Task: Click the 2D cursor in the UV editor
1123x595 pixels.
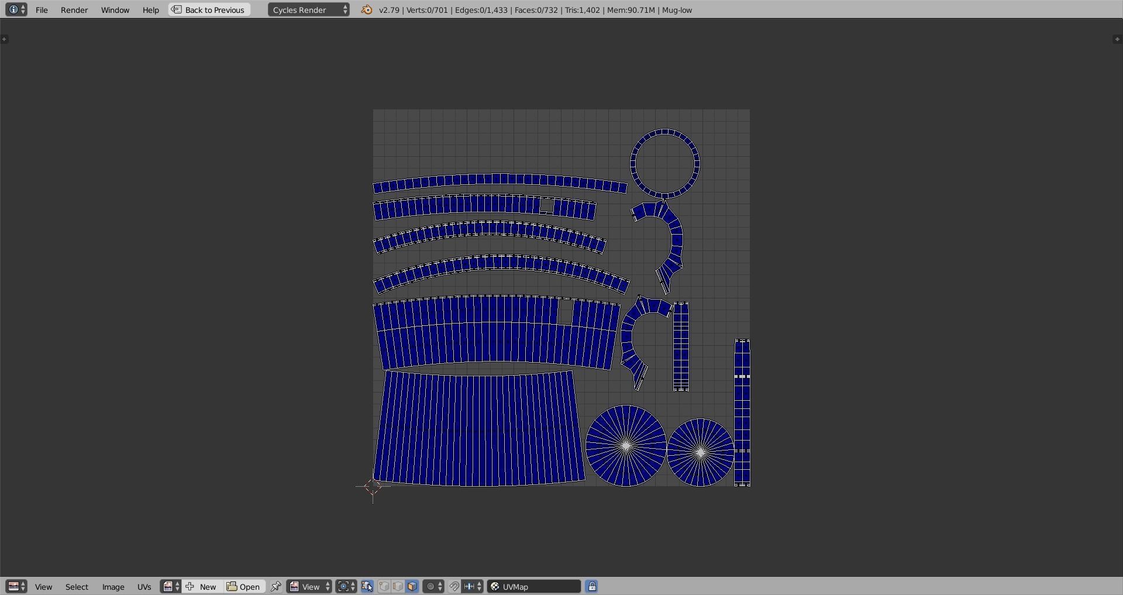Action: (x=373, y=486)
